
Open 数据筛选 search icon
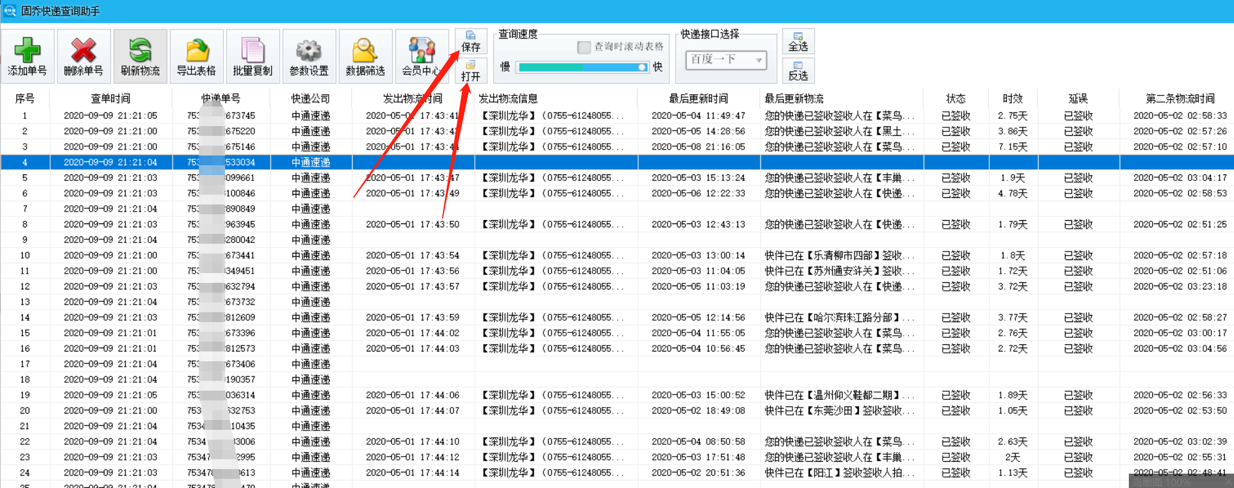point(365,50)
